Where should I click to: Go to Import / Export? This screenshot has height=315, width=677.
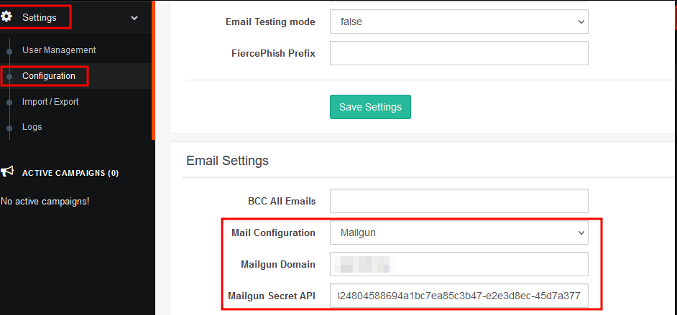point(50,102)
